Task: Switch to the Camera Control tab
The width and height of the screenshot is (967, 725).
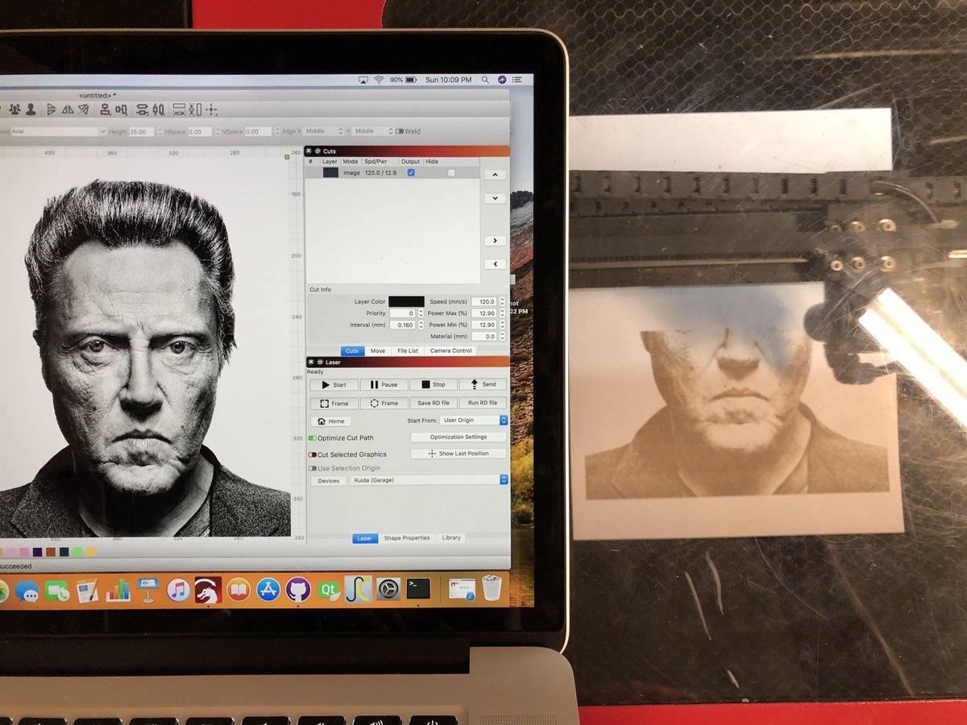Action: (450, 350)
